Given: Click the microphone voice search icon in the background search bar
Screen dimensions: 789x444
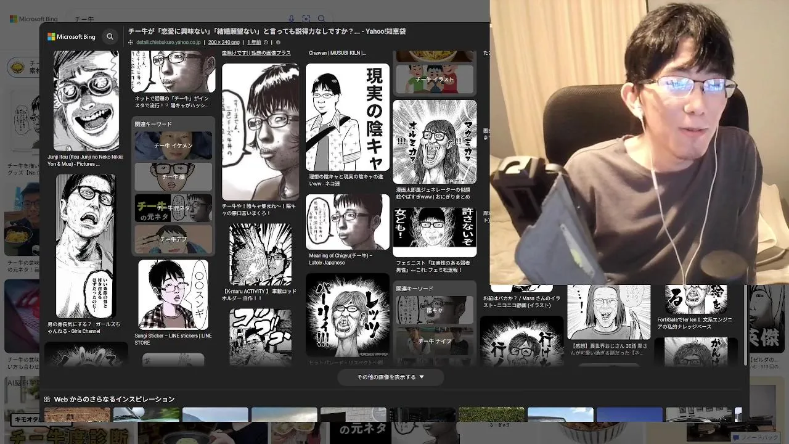Looking at the screenshot, I should 292,19.
